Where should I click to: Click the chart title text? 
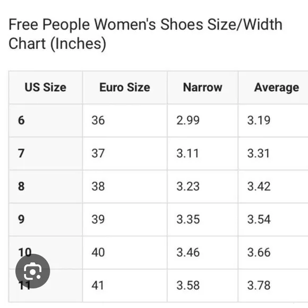pos(146,34)
